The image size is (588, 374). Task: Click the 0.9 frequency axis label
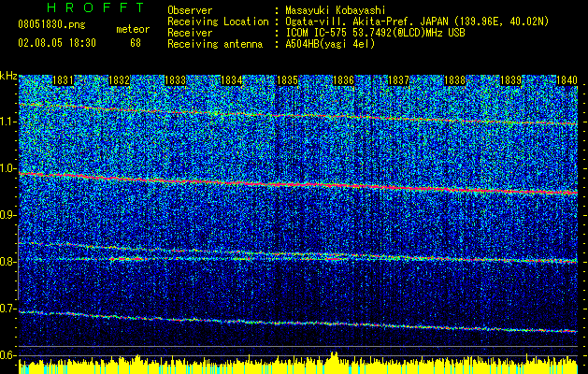tap(8, 215)
